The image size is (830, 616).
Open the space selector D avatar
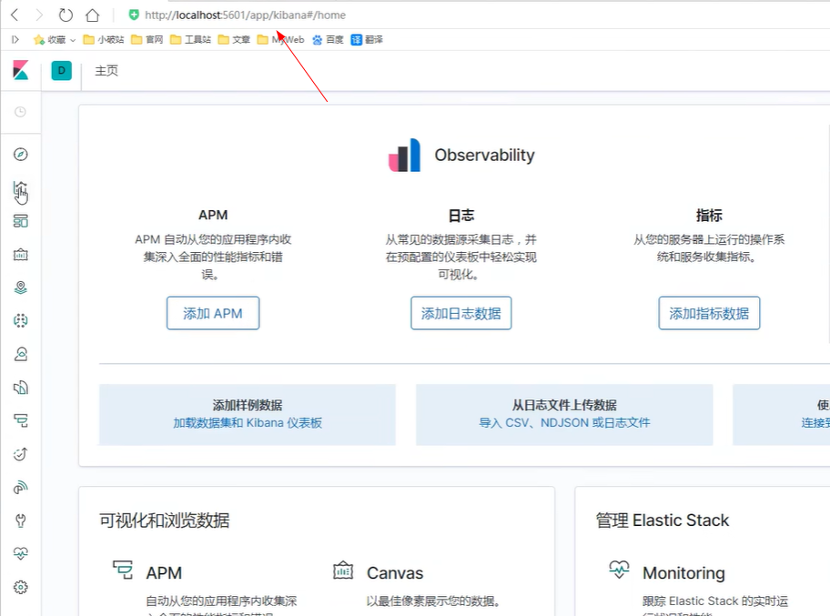tap(61, 70)
